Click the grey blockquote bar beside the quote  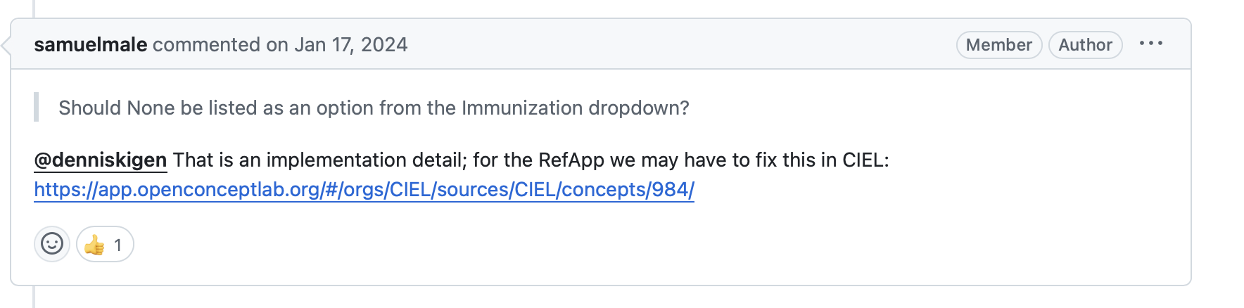coord(36,108)
